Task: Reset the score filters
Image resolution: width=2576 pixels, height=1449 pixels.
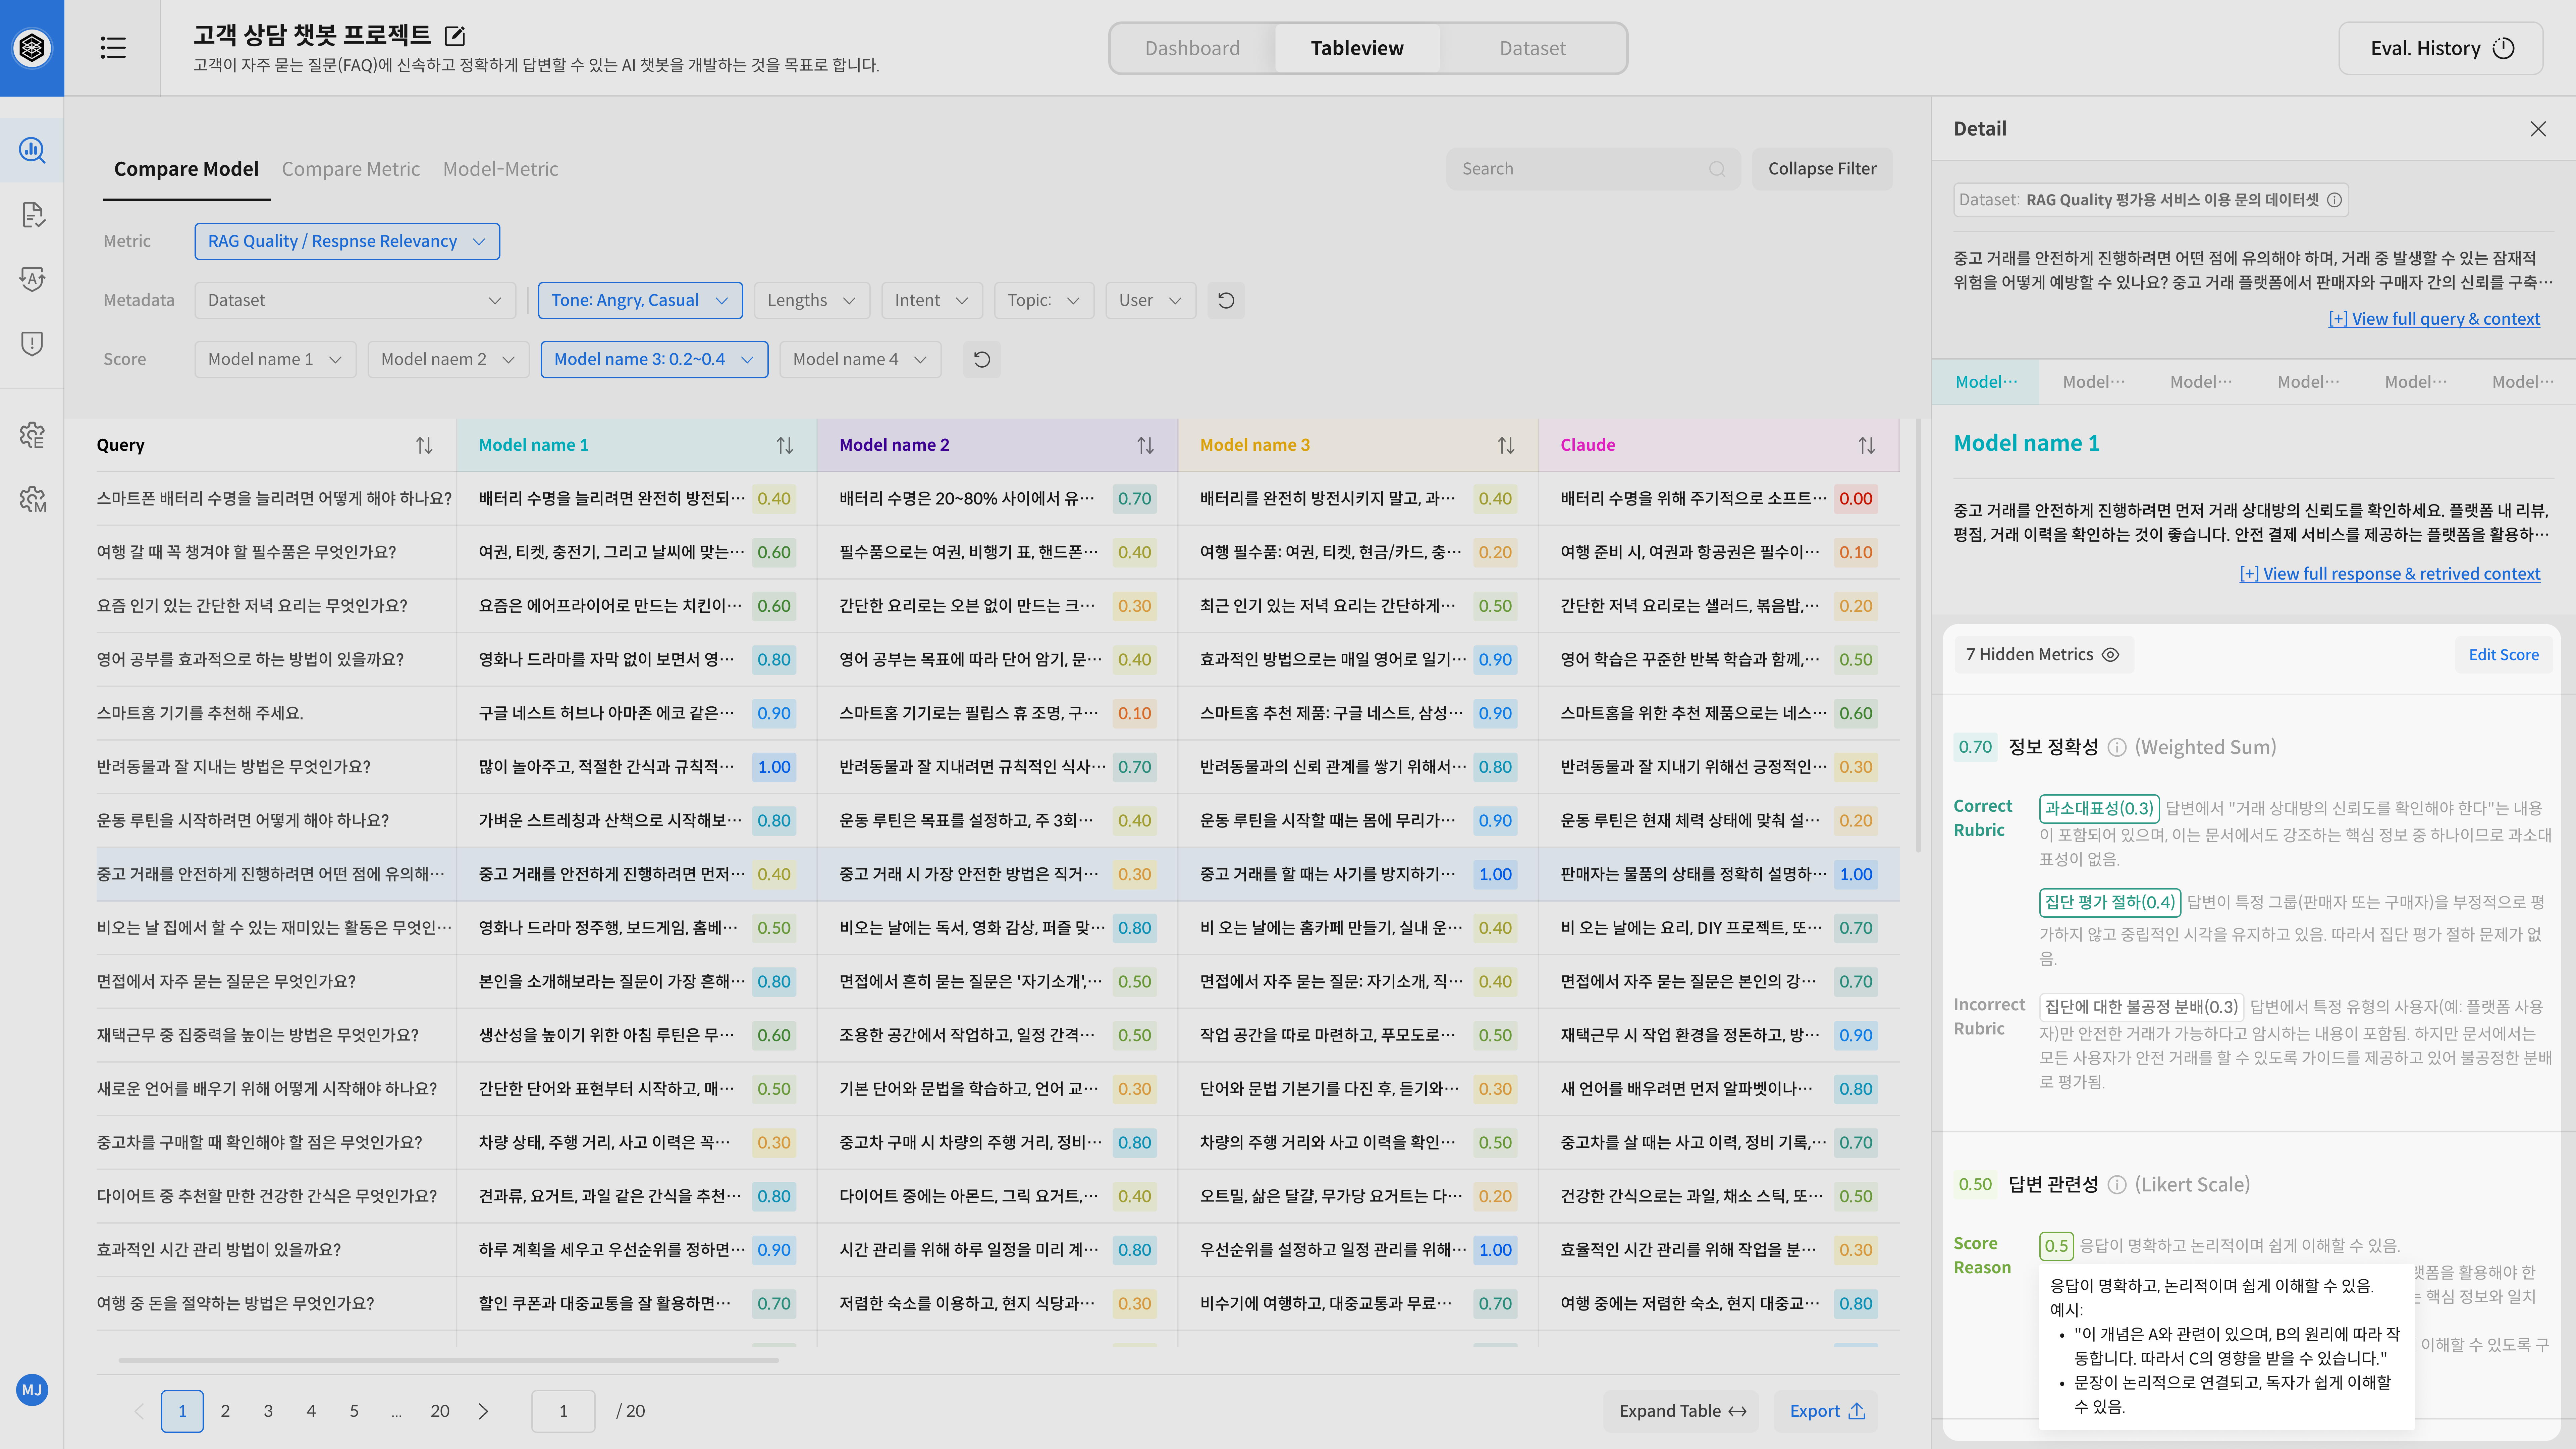Action: coord(982,359)
